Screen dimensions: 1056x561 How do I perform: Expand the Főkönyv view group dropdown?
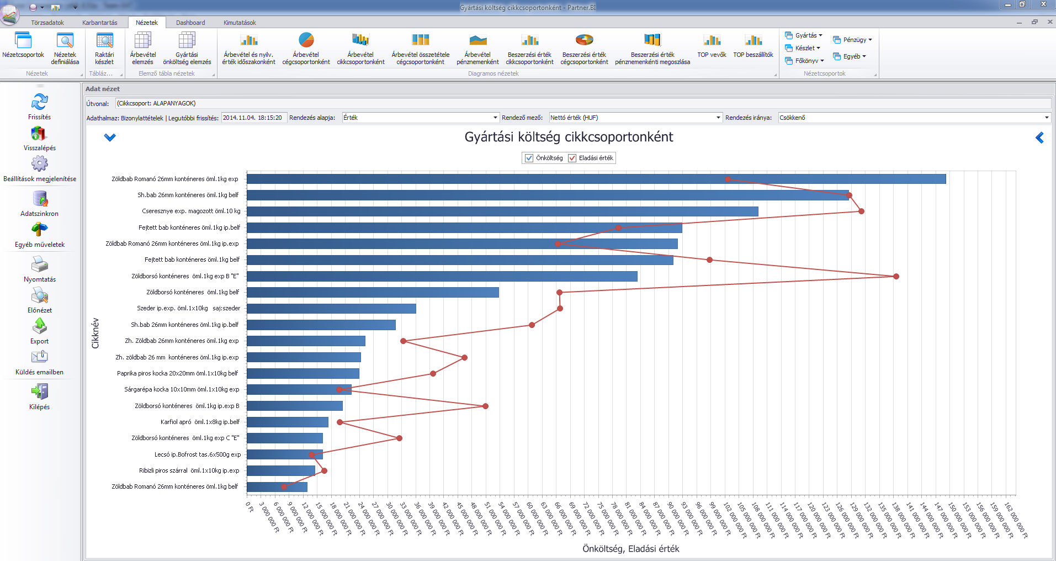[804, 61]
